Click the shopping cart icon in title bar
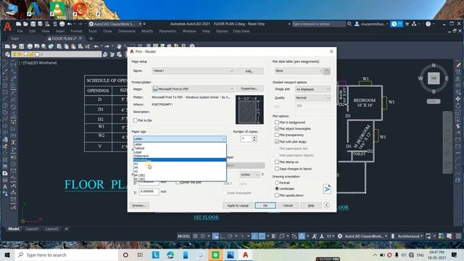The width and height of the screenshot is (464, 261). coord(407,24)
